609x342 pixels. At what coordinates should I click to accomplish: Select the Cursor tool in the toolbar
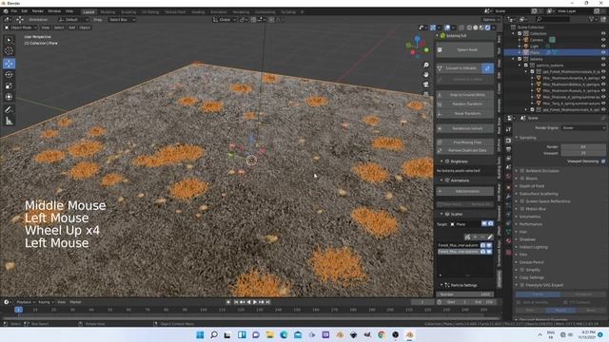pos(9,50)
